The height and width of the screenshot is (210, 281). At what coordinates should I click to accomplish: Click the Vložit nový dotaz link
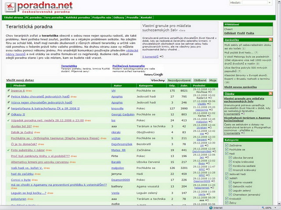[x=20, y=80]
